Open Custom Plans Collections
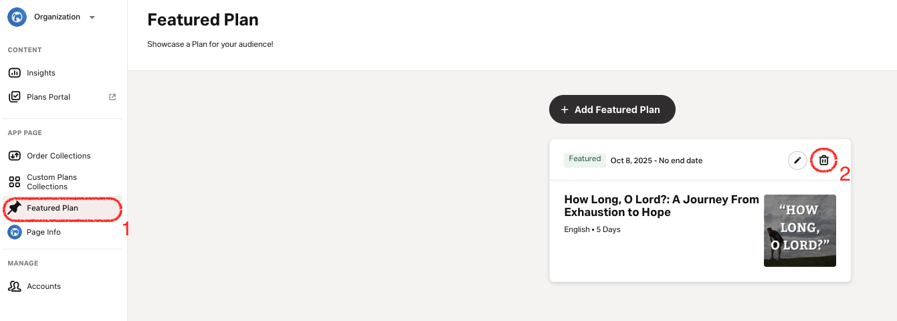Viewport: 897px width, 321px height. [x=52, y=182]
